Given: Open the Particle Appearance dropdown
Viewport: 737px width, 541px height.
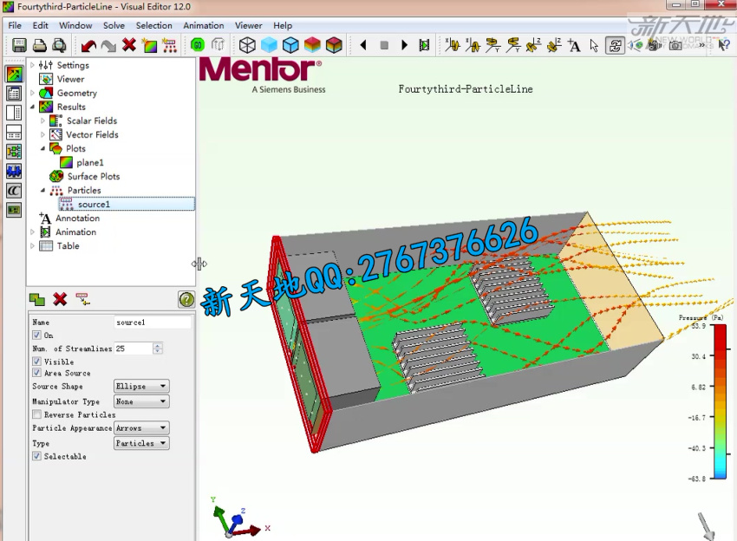Looking at the screenshot, I should [141, 428].
